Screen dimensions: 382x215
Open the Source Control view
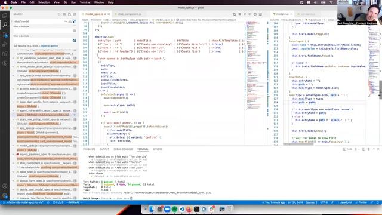pyautogui.click(x=5, y=35)
